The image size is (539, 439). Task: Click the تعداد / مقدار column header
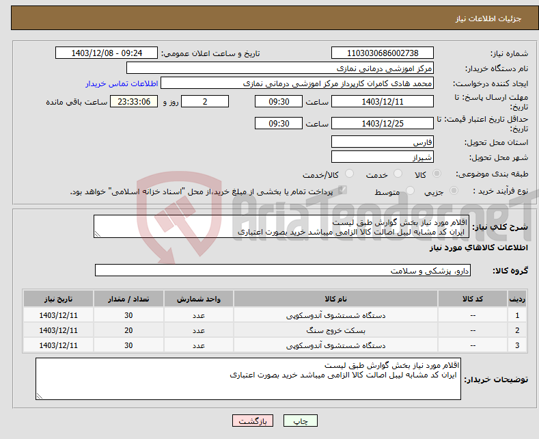[x=128, y=299]
